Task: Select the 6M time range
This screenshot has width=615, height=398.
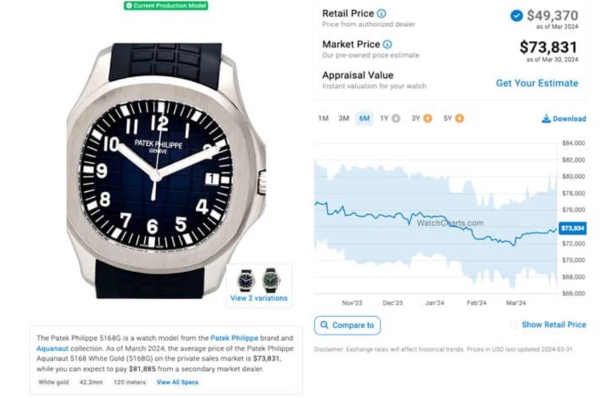Action: pos(364,118)
